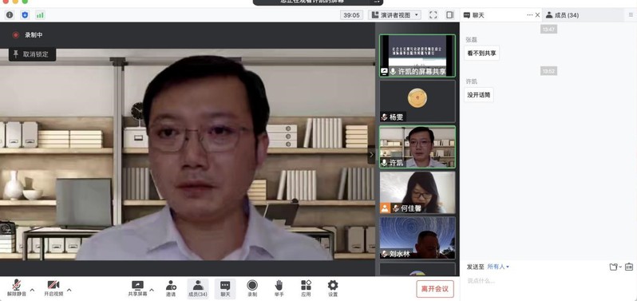The image size is (637, 301).
Task: Enter full screen mode icon
Action: click(433, 15)
